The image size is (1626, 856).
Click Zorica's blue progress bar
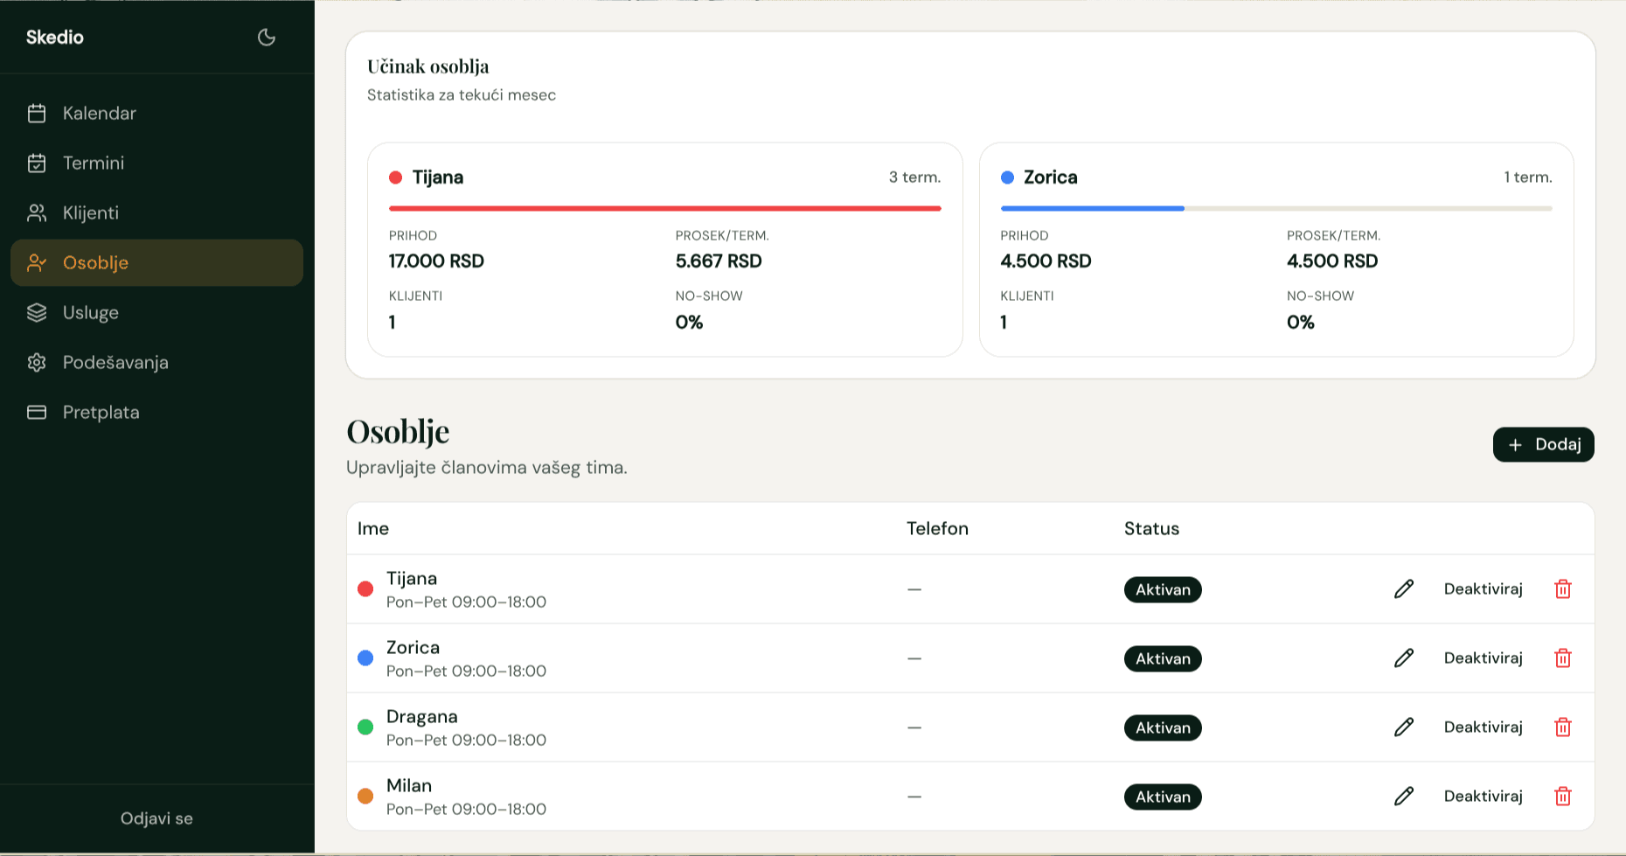pos(1093,208)
